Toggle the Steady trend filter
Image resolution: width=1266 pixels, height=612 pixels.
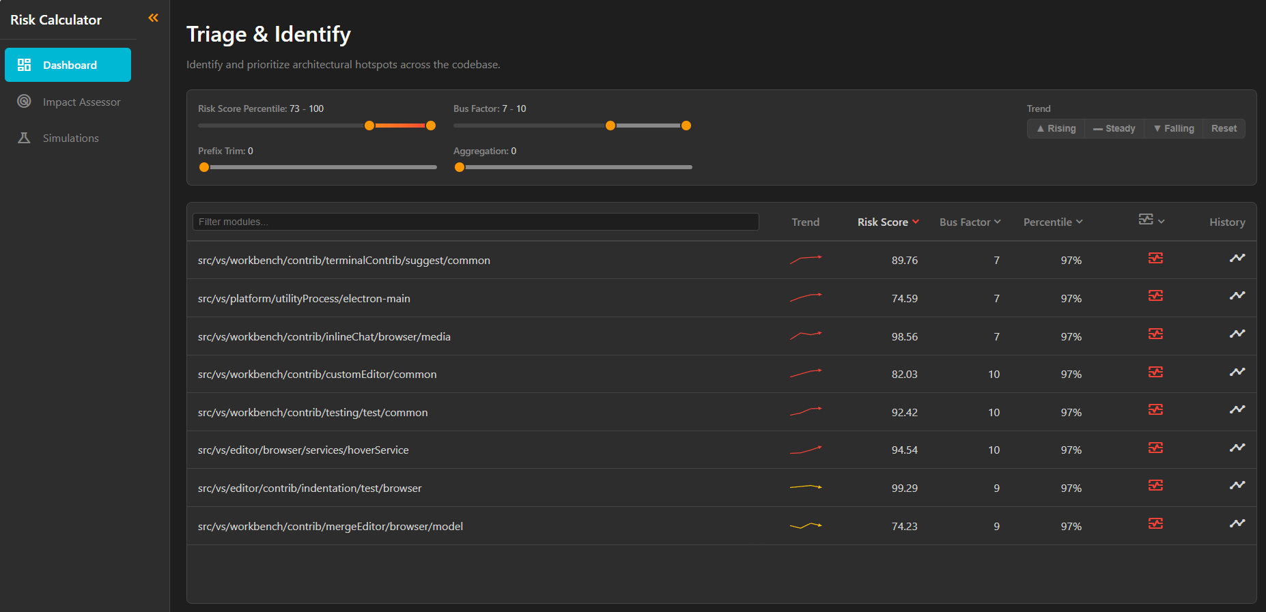[1114, 128]
